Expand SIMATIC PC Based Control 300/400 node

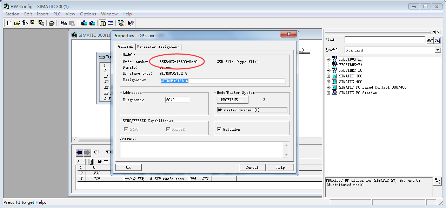pos(328,87)
